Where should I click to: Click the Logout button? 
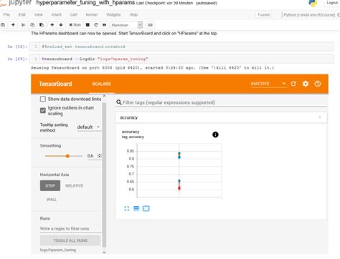pyautogui.click(x=332, y=3)
